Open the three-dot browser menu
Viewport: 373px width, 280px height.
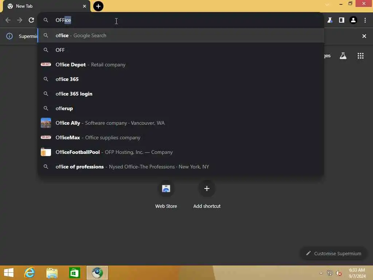click(x=365, y=20)
